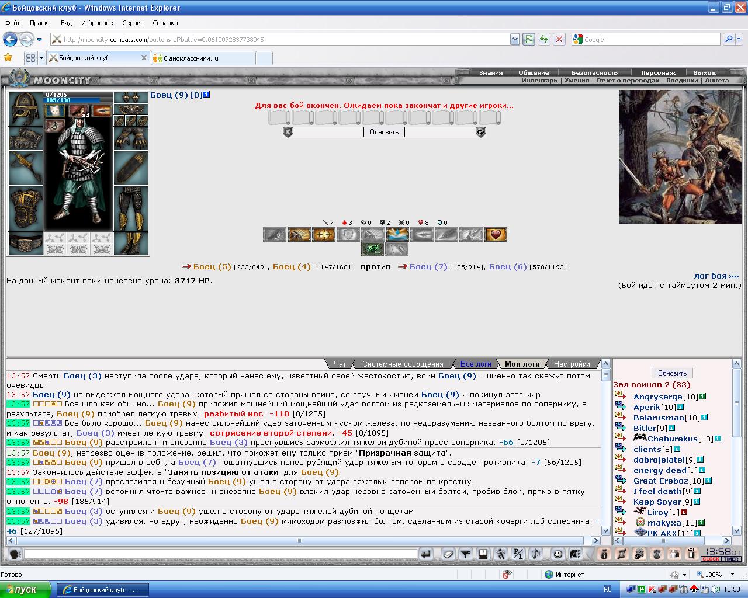Click the blue mana bar 105/130

79,100
